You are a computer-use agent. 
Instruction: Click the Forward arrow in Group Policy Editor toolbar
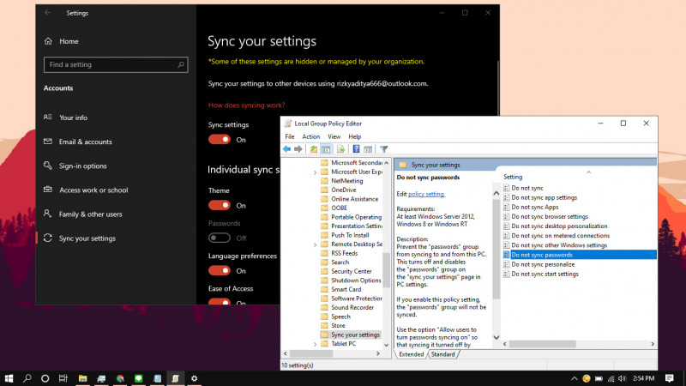point(298,149)
